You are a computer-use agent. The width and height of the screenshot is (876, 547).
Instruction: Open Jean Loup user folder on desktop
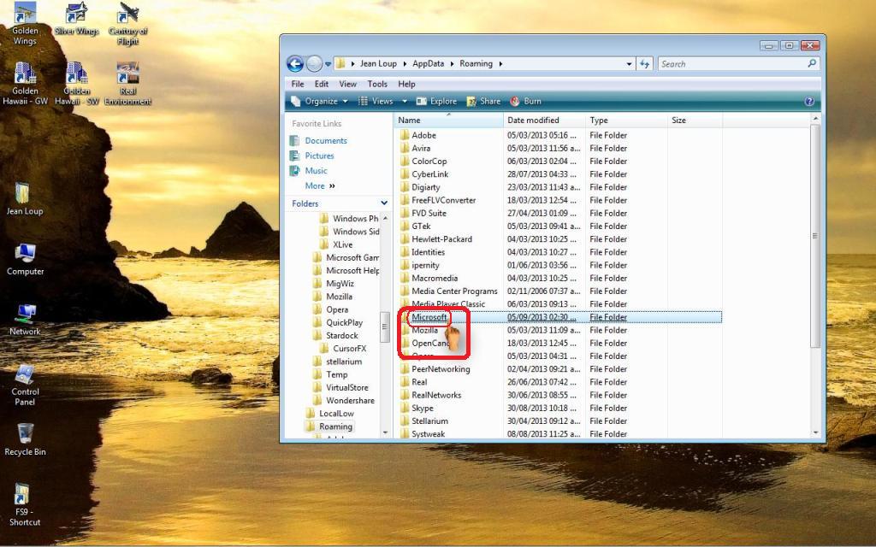tap(25, 199)
